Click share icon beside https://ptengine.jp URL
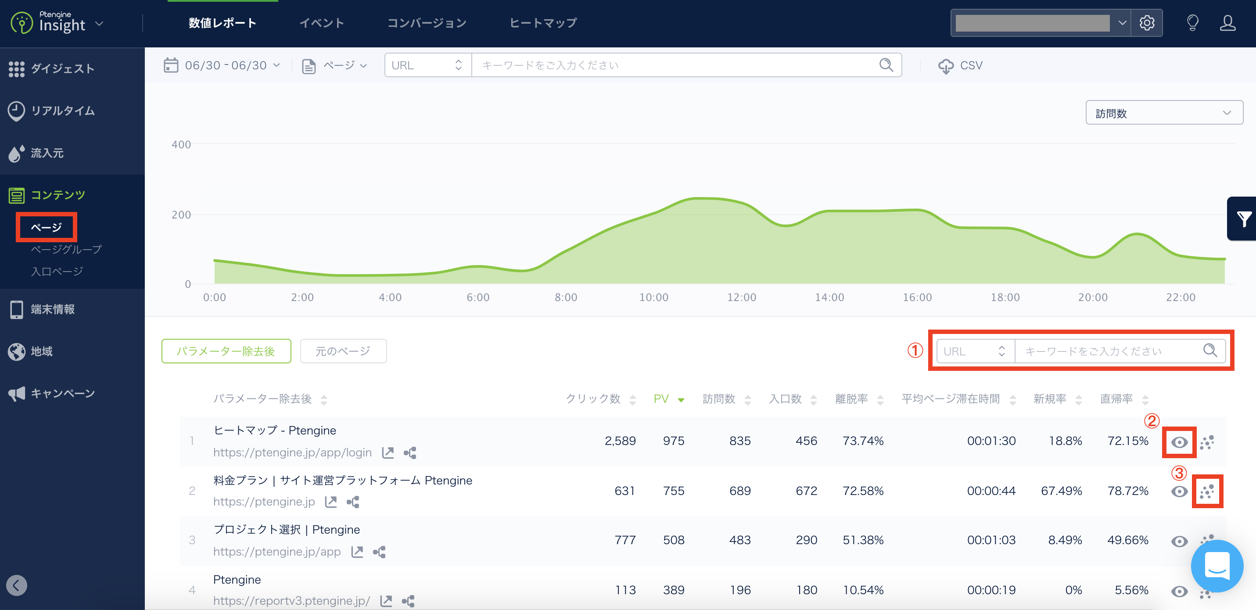 352,501
